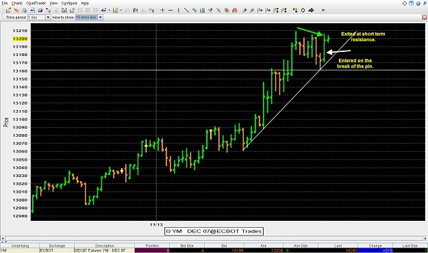The width and height of the screenshot is (428, 253).
Task: Open the Time period dropdown
Action: click(x=48, y=18)
